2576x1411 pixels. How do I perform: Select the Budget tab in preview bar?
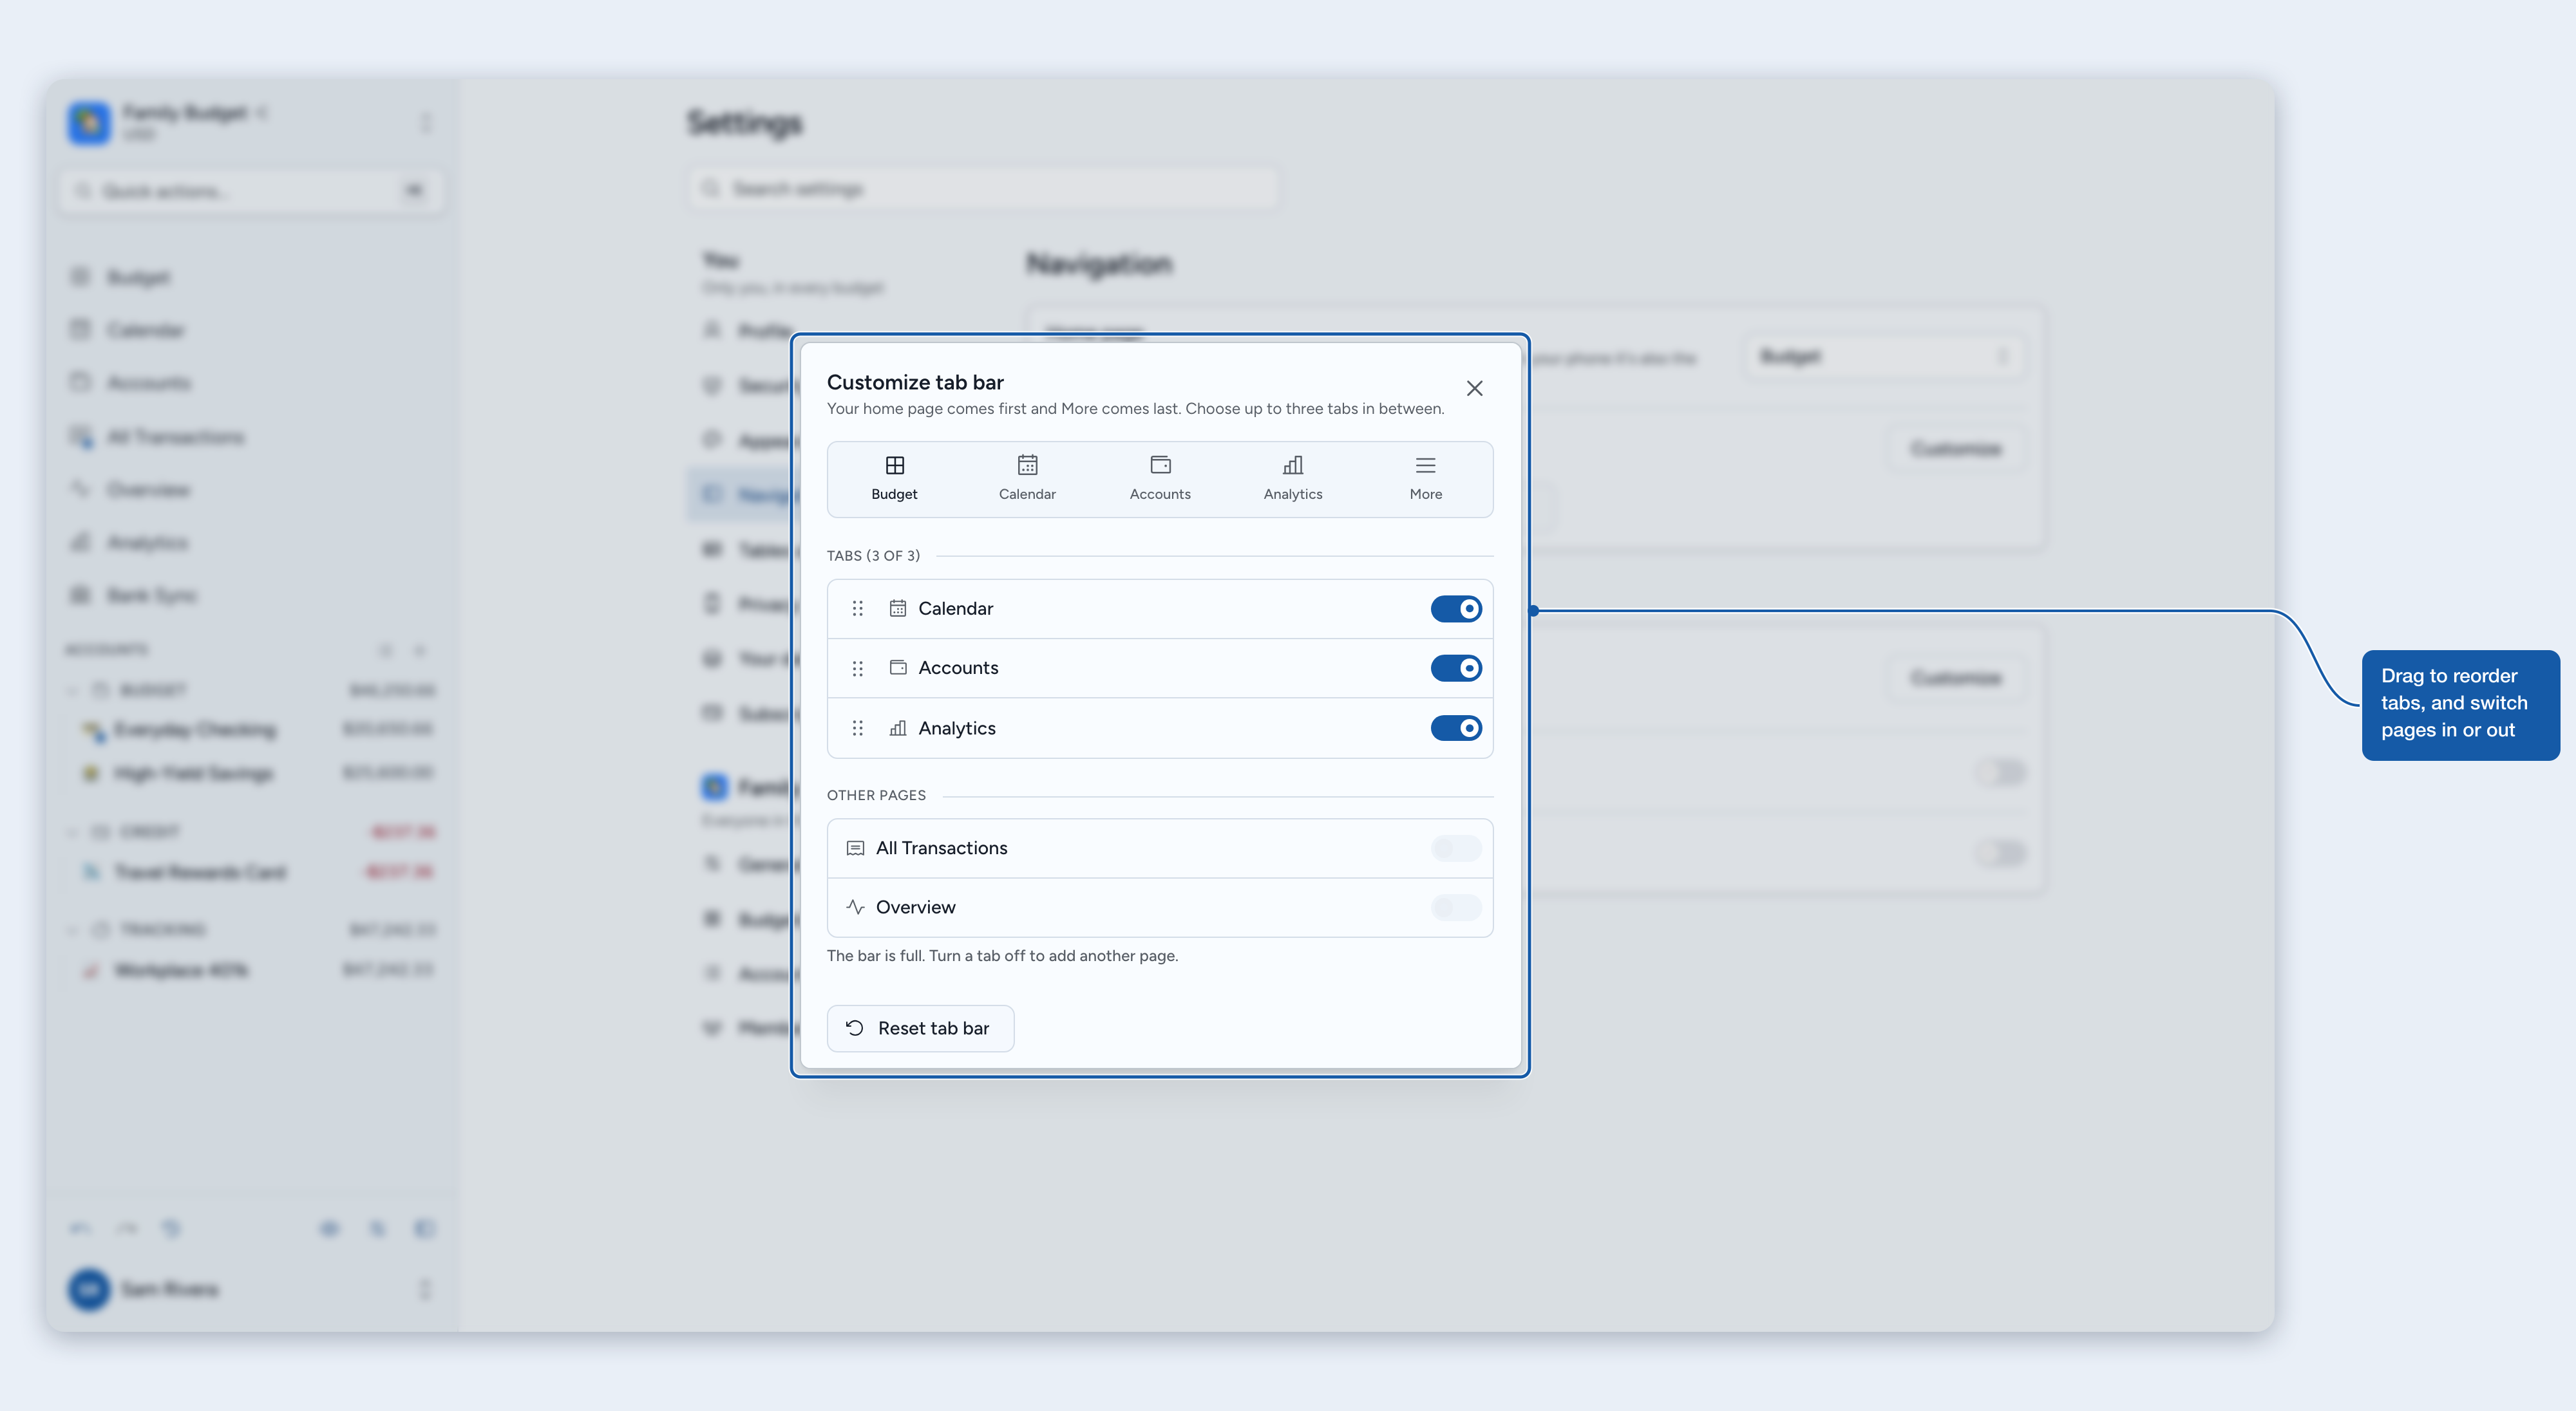tap(894, 479)
